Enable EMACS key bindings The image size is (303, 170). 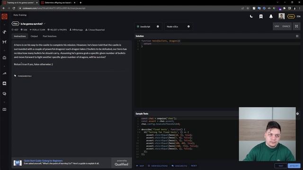click(286, 26)
